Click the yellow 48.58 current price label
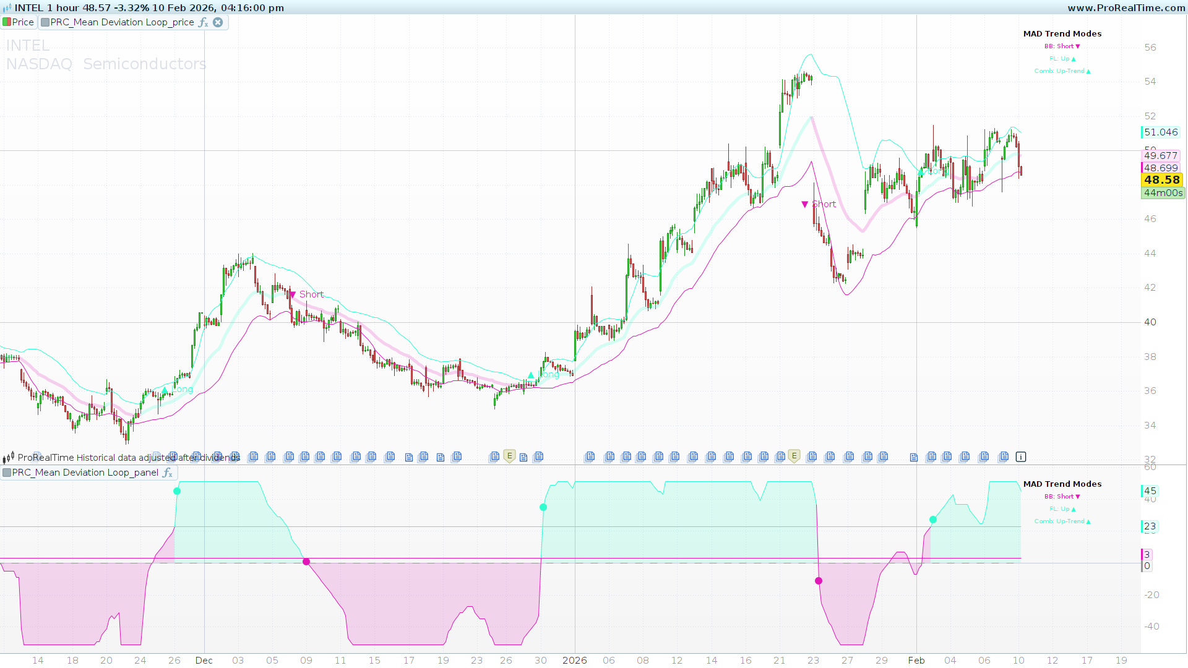The height and width of the screenshot is (668, 1188). [x=1161, y=180]
